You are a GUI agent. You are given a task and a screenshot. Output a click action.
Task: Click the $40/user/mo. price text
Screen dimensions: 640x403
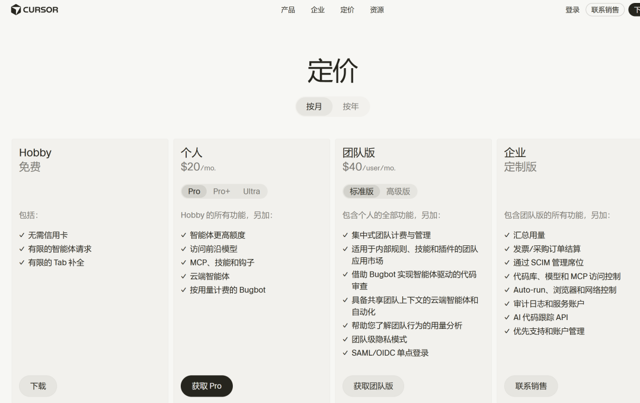coord(369,167)
